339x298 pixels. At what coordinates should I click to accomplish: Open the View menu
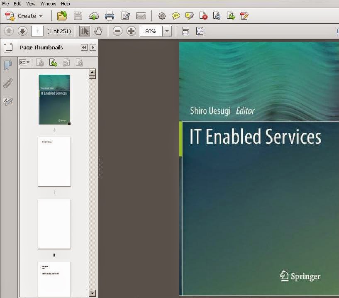tap(31, 4)
